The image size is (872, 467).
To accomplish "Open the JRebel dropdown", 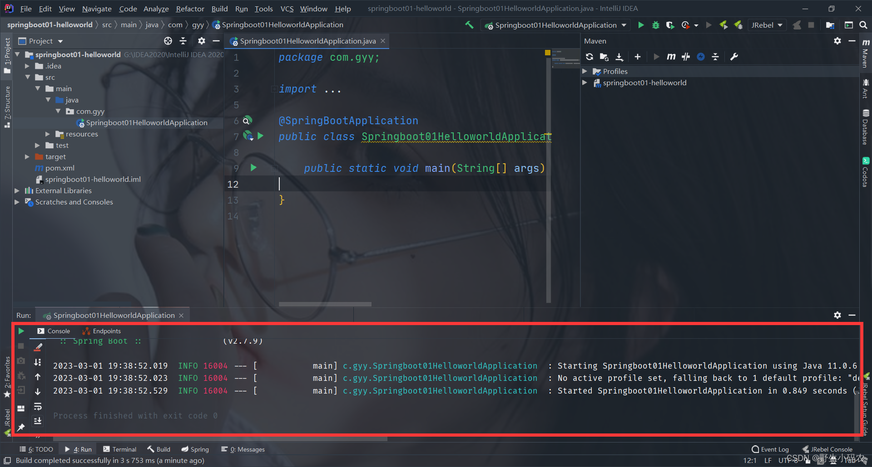I will [767, 25].
